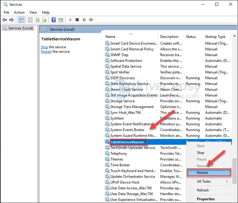
Task: Click the Show/Hide Console Tree icon
Action: [21, 20]
